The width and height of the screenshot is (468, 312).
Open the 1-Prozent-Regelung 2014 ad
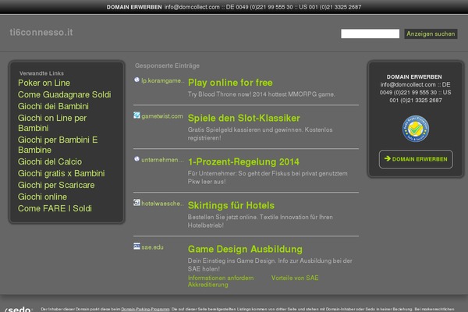click(243, 161)
